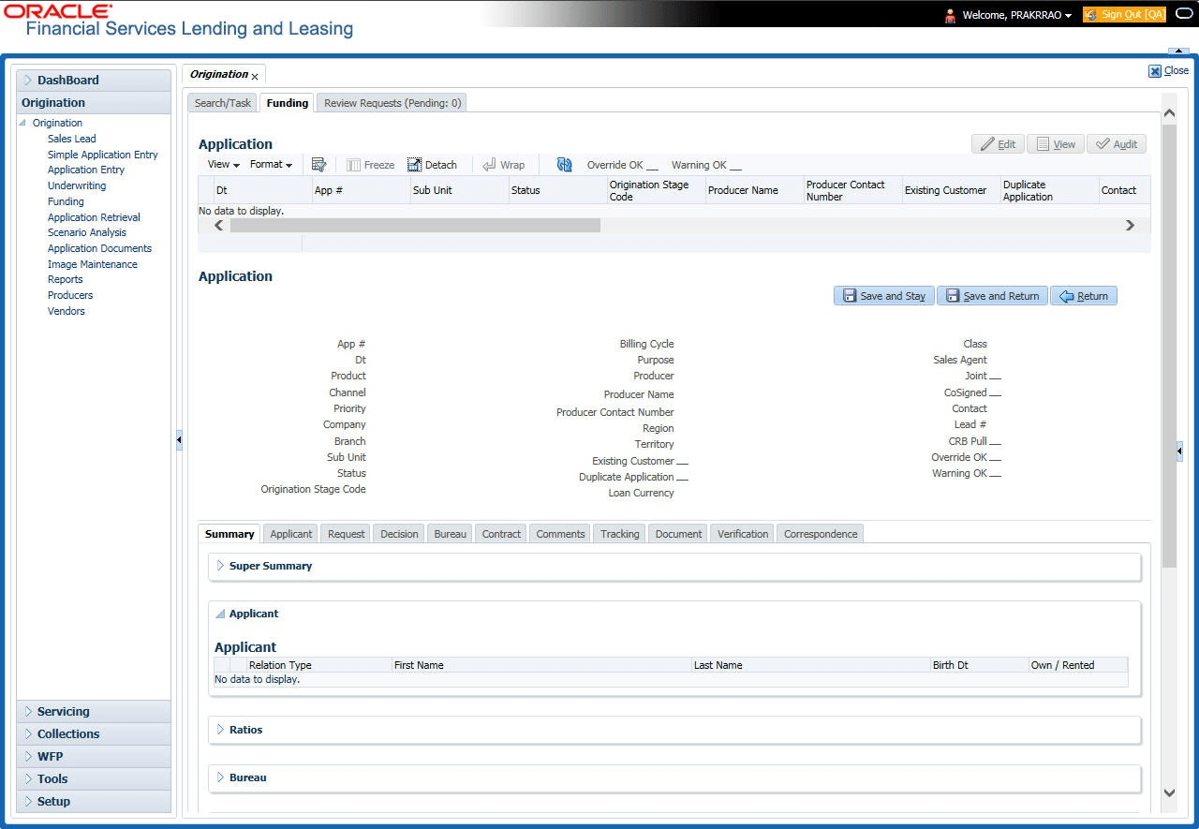Screen dimensions: 1199x829
Task: Toggle the Existing Customer checkbox
Action: (x=682, y=462)
